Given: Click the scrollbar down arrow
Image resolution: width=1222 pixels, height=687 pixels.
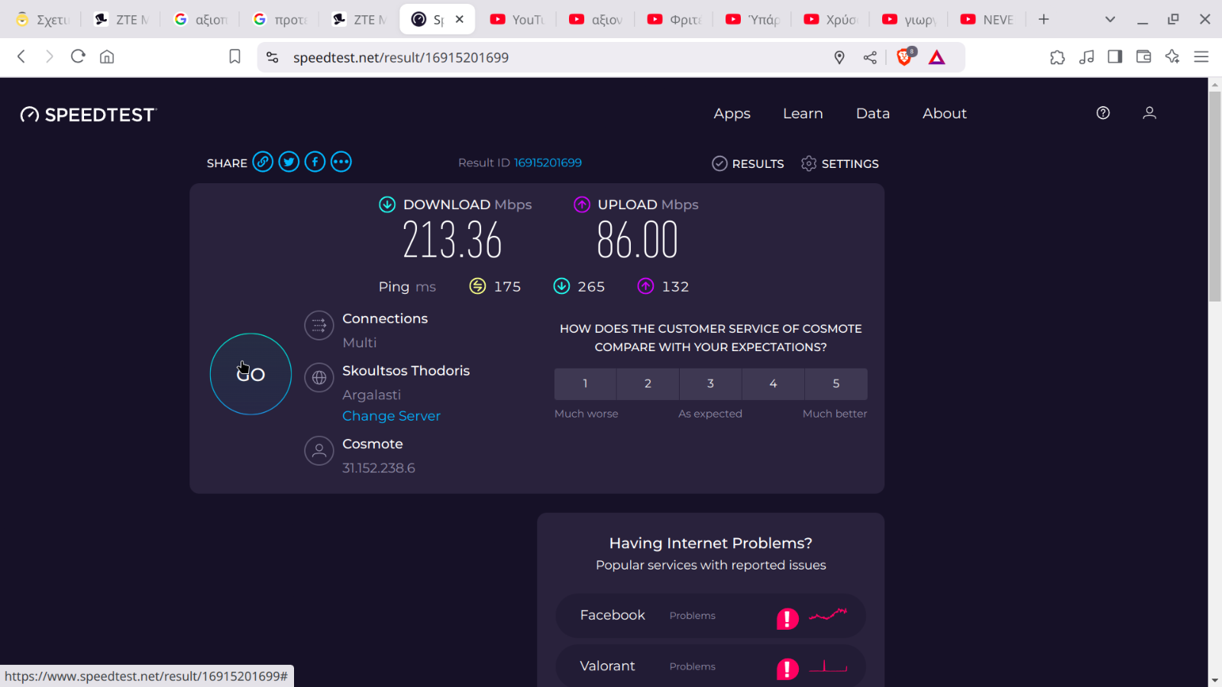Looking at the screenshot, I should click(1214, 679).
